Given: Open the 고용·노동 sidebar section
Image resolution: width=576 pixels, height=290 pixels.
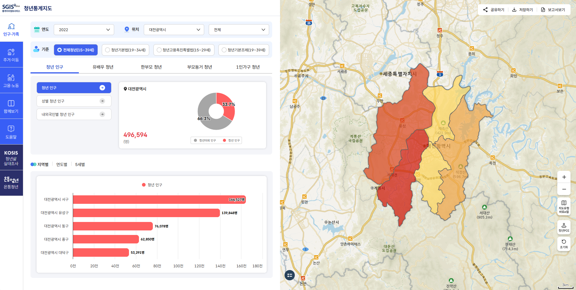Looking at the screenshot, I should coord(11,80).
